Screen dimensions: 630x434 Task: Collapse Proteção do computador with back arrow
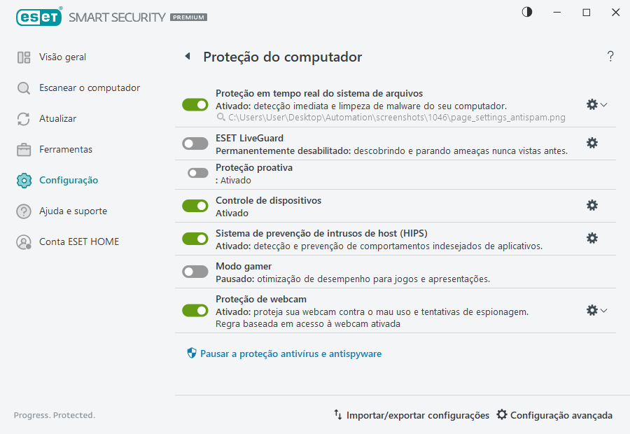187,55
